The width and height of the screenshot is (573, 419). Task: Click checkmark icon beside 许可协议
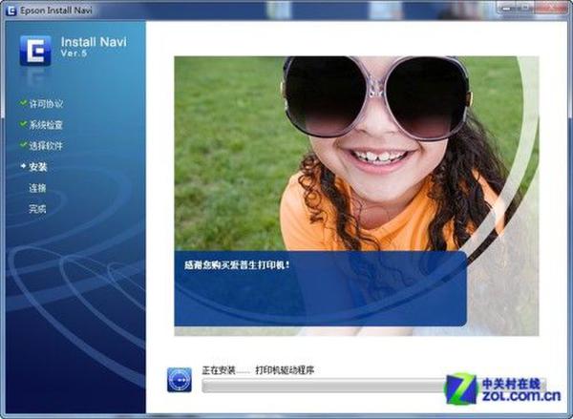click(23, 103)
